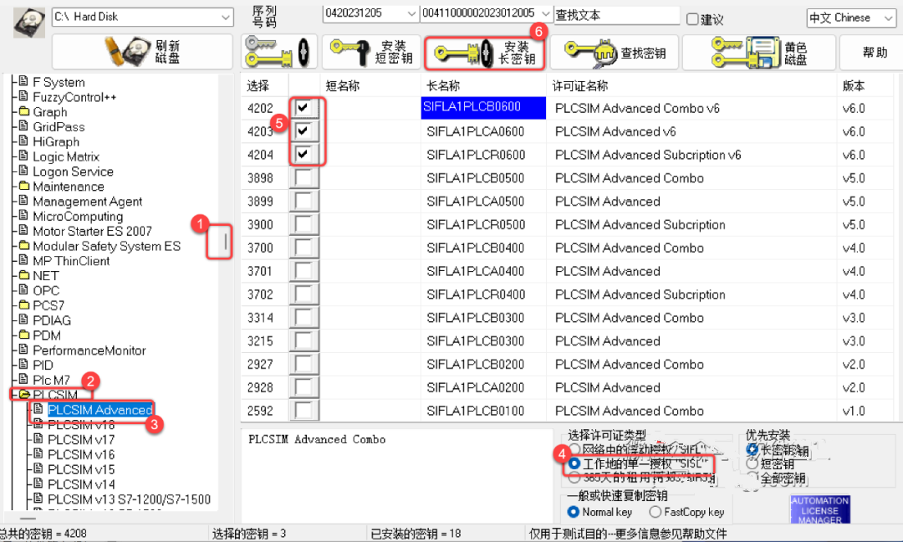Click the folder icon beside Graph
The height and width of the screenshot is (542, 903).
coord(23,111)
